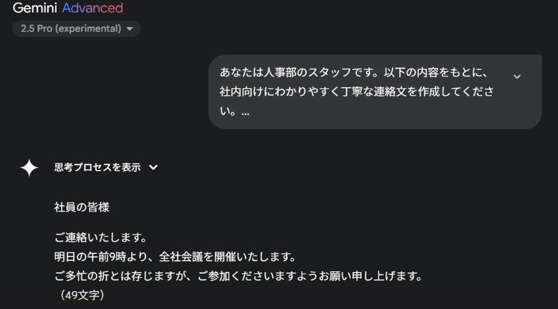Click the 思考プロセスを表示 label
The width and height of the screenshot is (558, 309).
97,167
